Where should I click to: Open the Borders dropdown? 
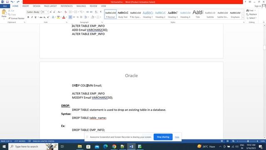[101, 17]
